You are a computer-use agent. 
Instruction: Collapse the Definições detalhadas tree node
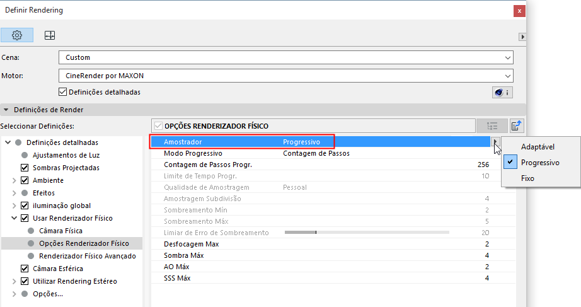(x=8, y=142)
